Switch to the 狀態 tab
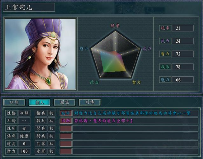The width and height of the screenshot is (203, 159). (14, 102)
